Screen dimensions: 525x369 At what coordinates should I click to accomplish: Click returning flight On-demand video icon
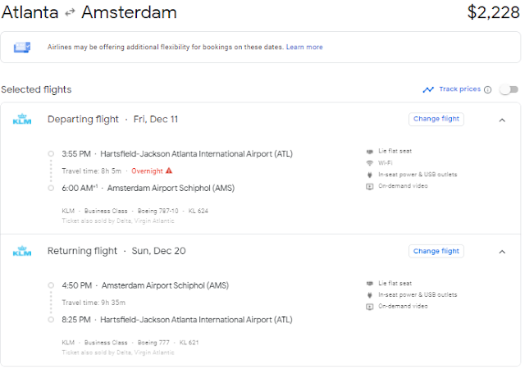(370, 307)
